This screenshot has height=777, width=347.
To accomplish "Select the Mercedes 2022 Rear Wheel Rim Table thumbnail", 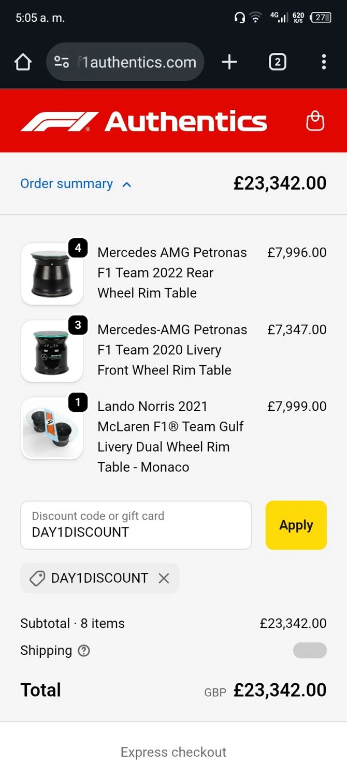I will (x=52, y=274).
